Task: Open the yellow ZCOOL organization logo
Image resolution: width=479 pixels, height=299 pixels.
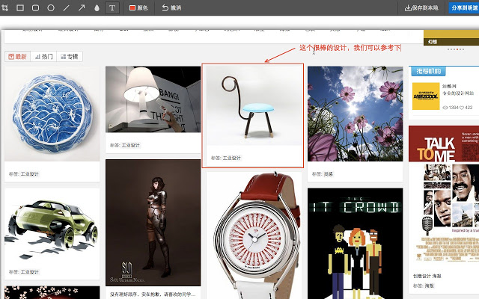Action: point(426,96)
